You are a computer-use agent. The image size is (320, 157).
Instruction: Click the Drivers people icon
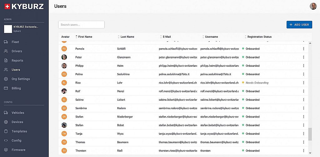click(6, 51)
